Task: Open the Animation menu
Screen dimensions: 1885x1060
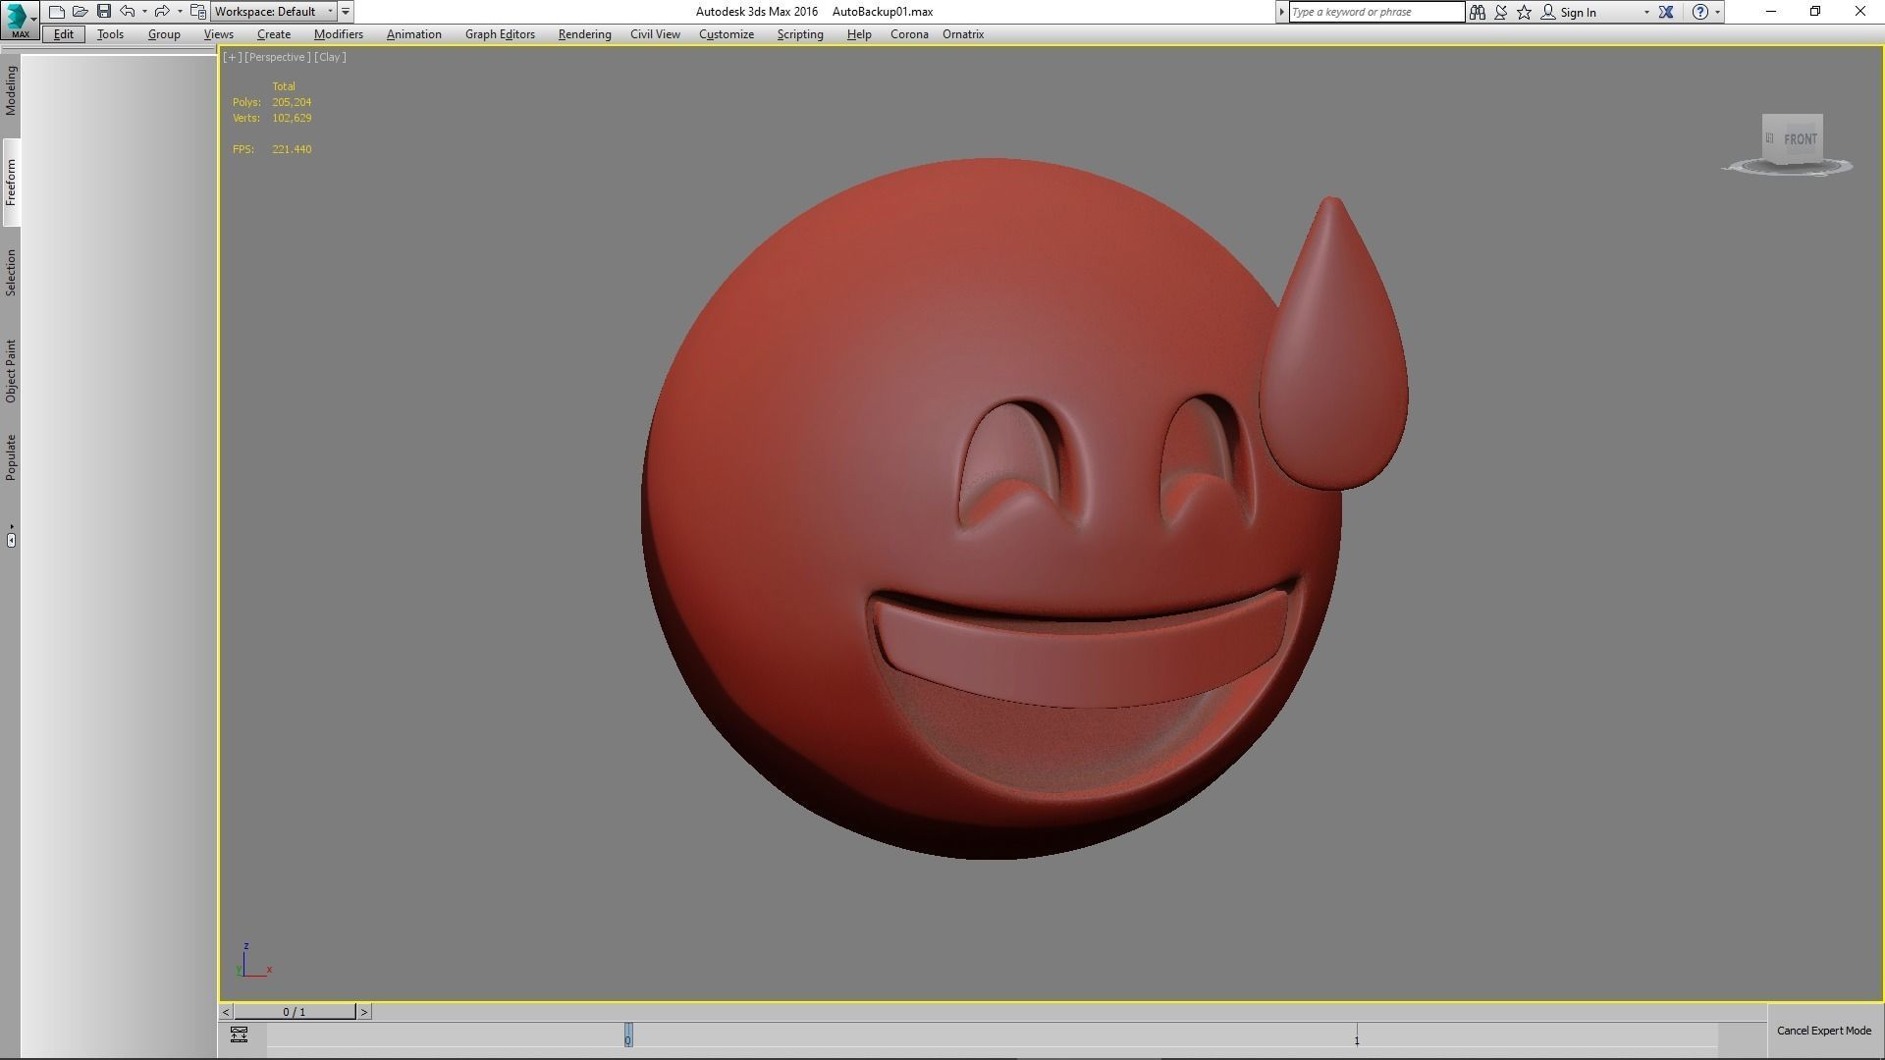Action: click(413, 34)
